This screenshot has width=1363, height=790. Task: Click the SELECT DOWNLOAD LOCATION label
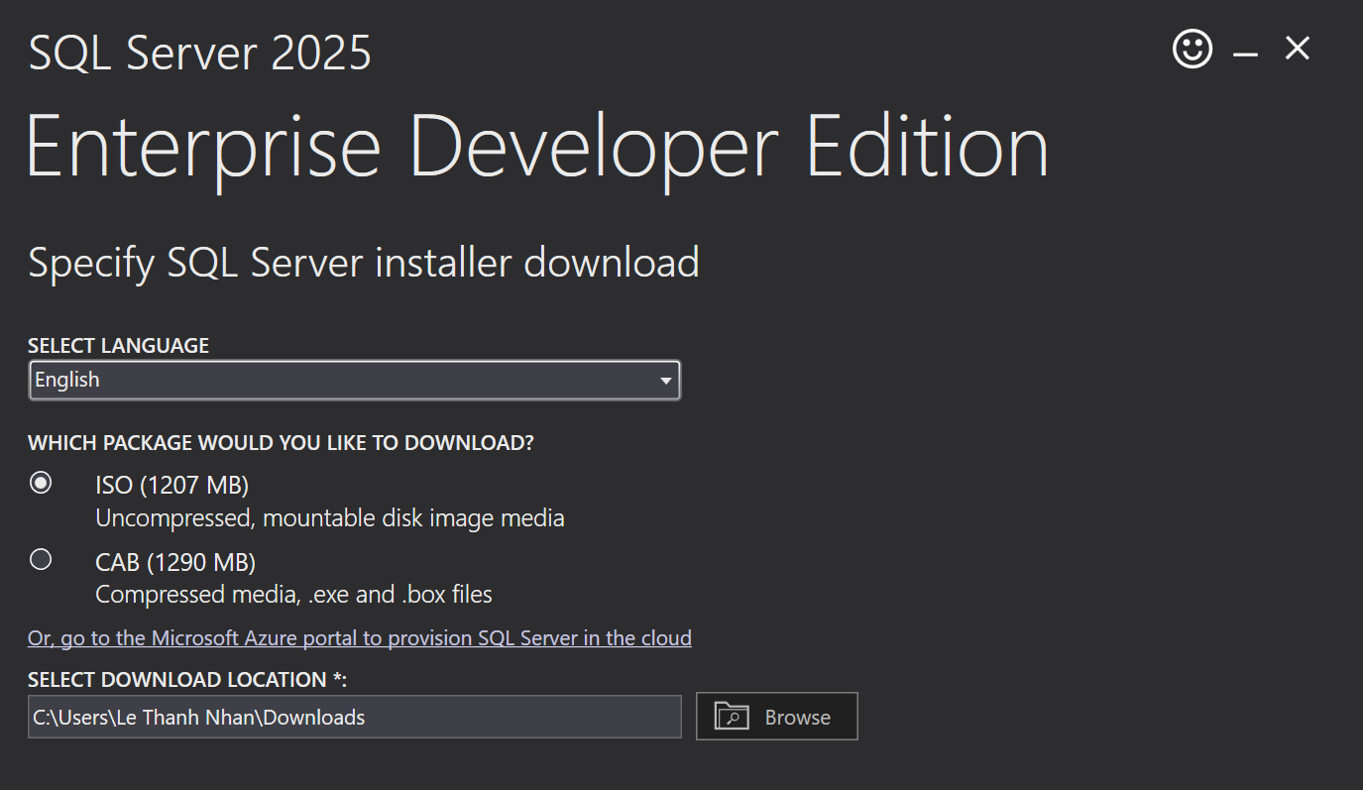coord(186,680)
